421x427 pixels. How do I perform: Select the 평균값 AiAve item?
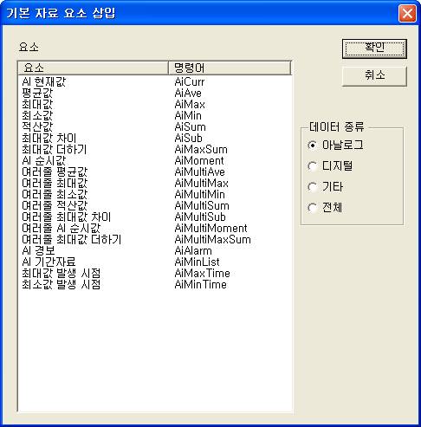click(155, 94)
